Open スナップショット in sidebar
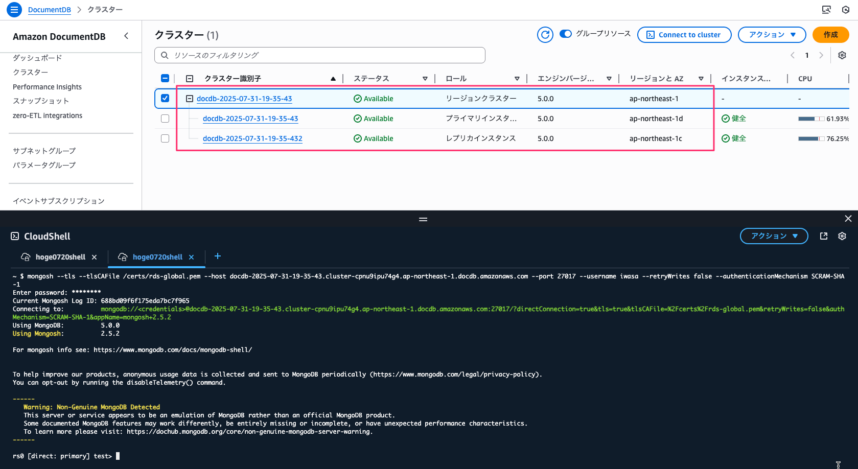 [x=41, y=101]
